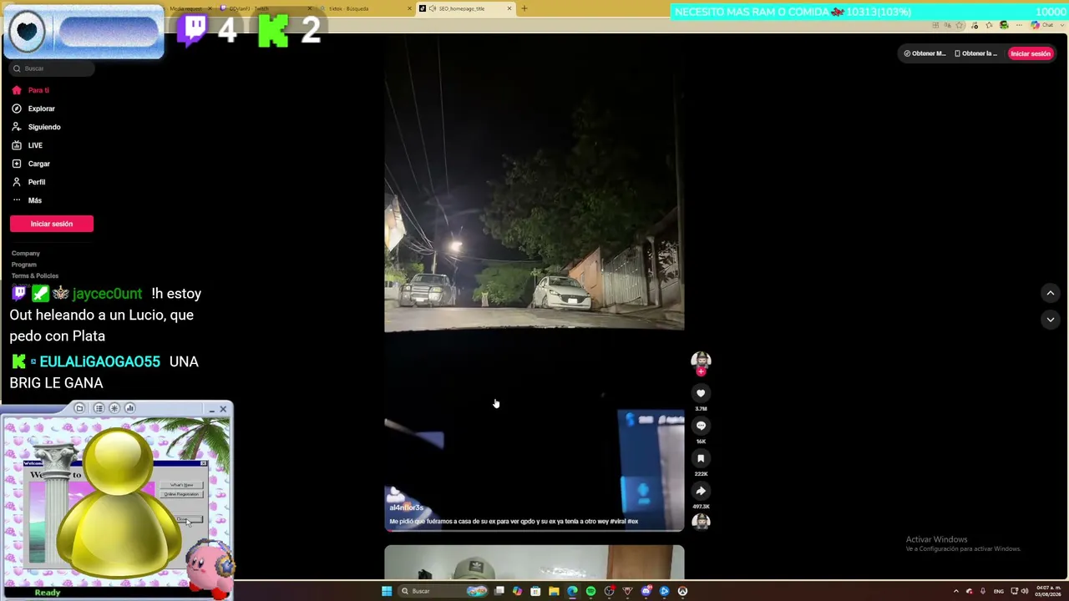Click the snowflake icon in overlay widget titlebar
Viewport: 1069px width, 601px height.
pos(114,408)
